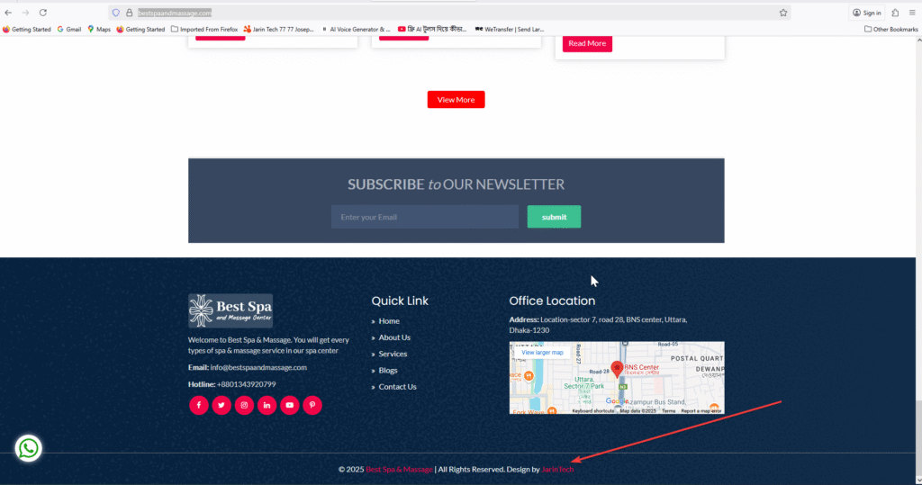Screen dimensions: 922x485
Task: Open the Facebook social icon in footer
Action: click(x=198, y=405)
